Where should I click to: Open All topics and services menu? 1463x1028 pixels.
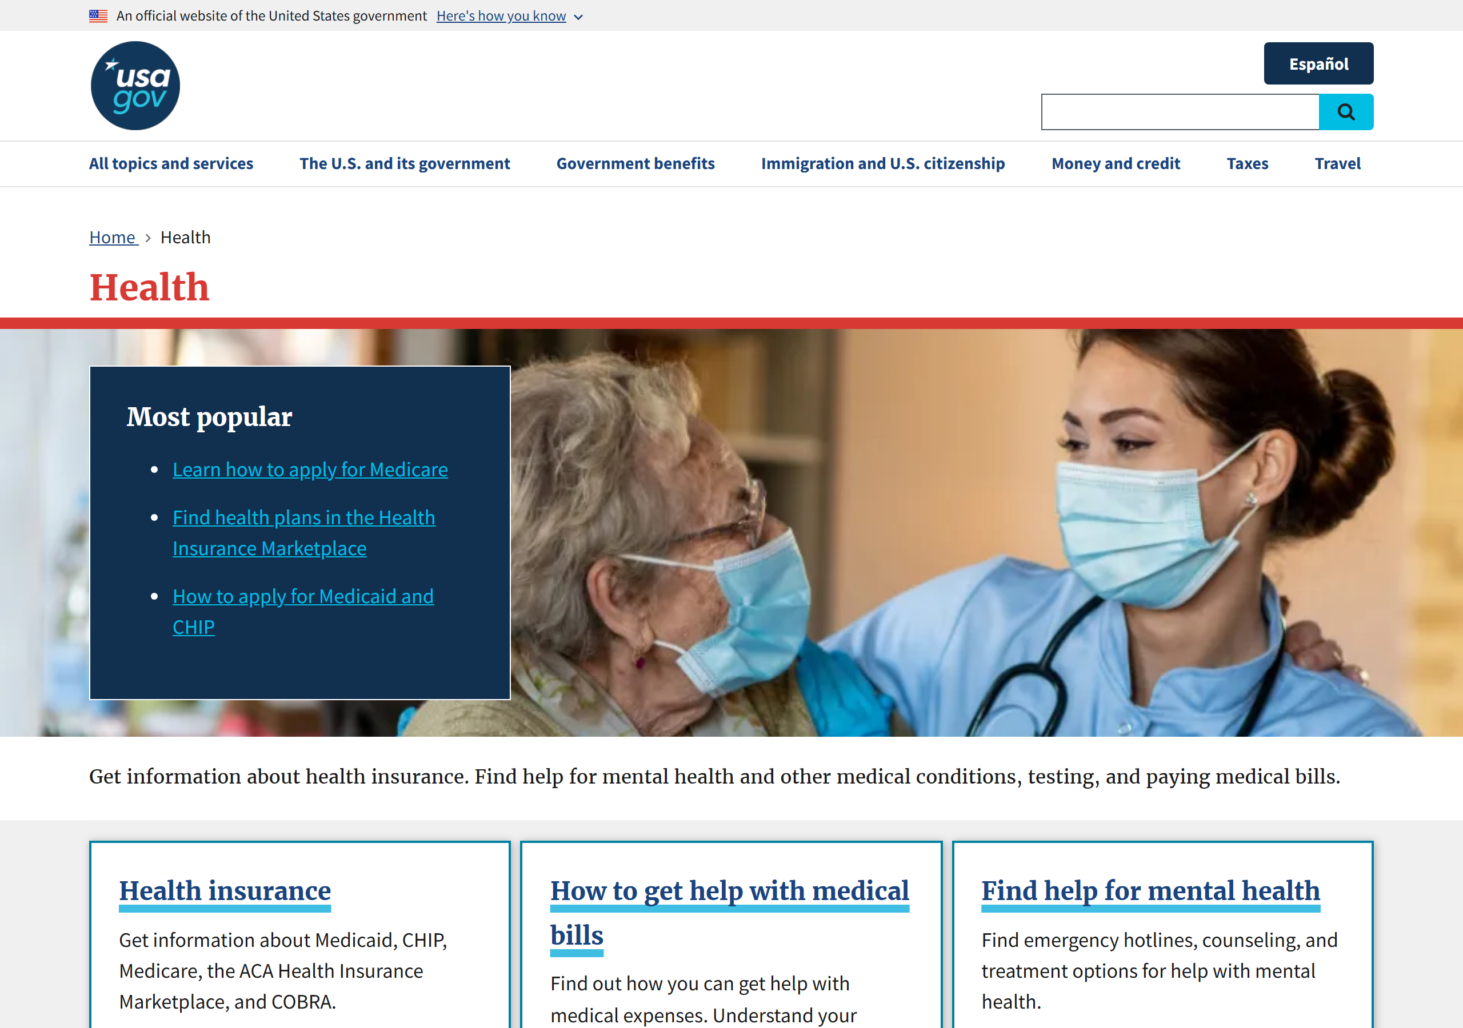[171, 164]
